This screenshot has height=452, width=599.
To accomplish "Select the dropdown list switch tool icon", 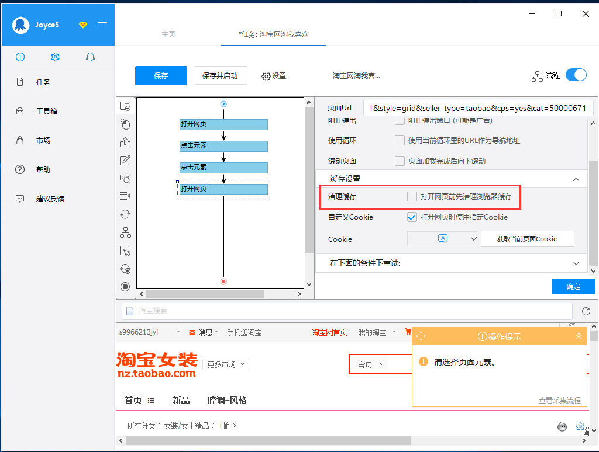I will (x=125, y=196).
